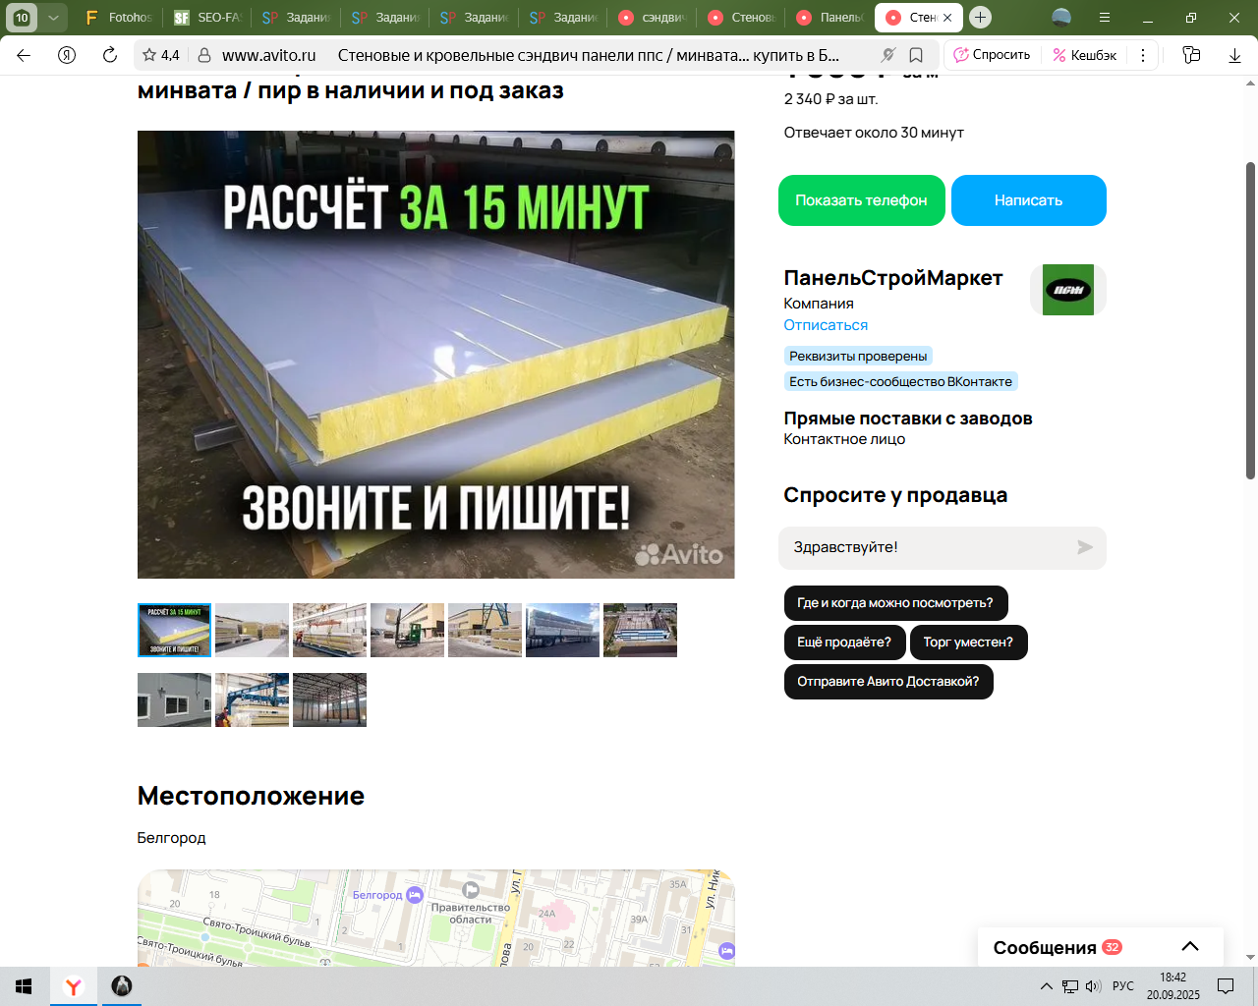Click the Спросить assistant button

click(x=992, y=55)
